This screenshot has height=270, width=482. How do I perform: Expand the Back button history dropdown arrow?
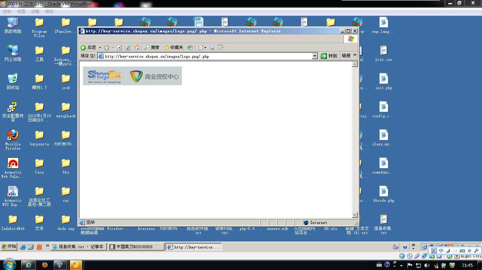tap(100, 48)
